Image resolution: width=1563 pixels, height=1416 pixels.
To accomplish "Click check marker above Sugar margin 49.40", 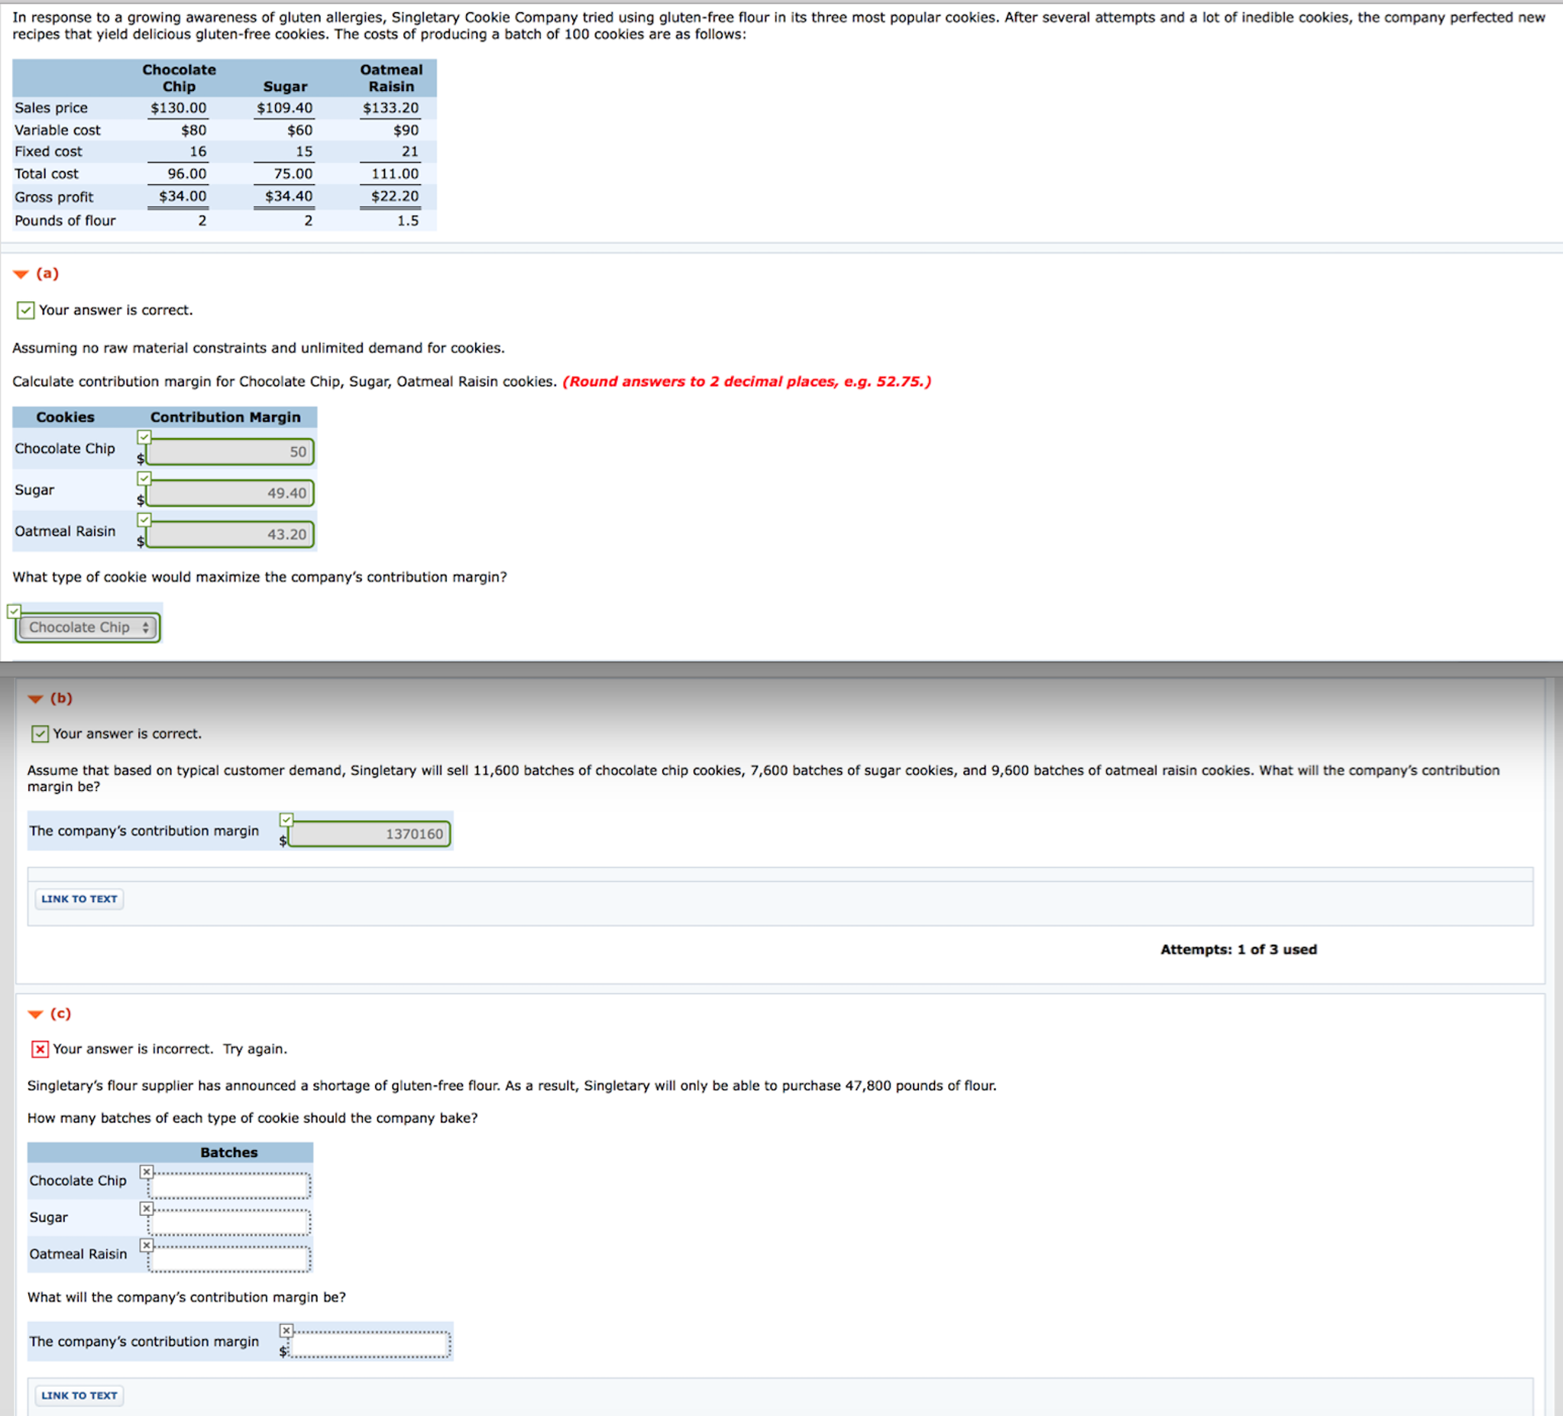I will [x=144, y=478].
